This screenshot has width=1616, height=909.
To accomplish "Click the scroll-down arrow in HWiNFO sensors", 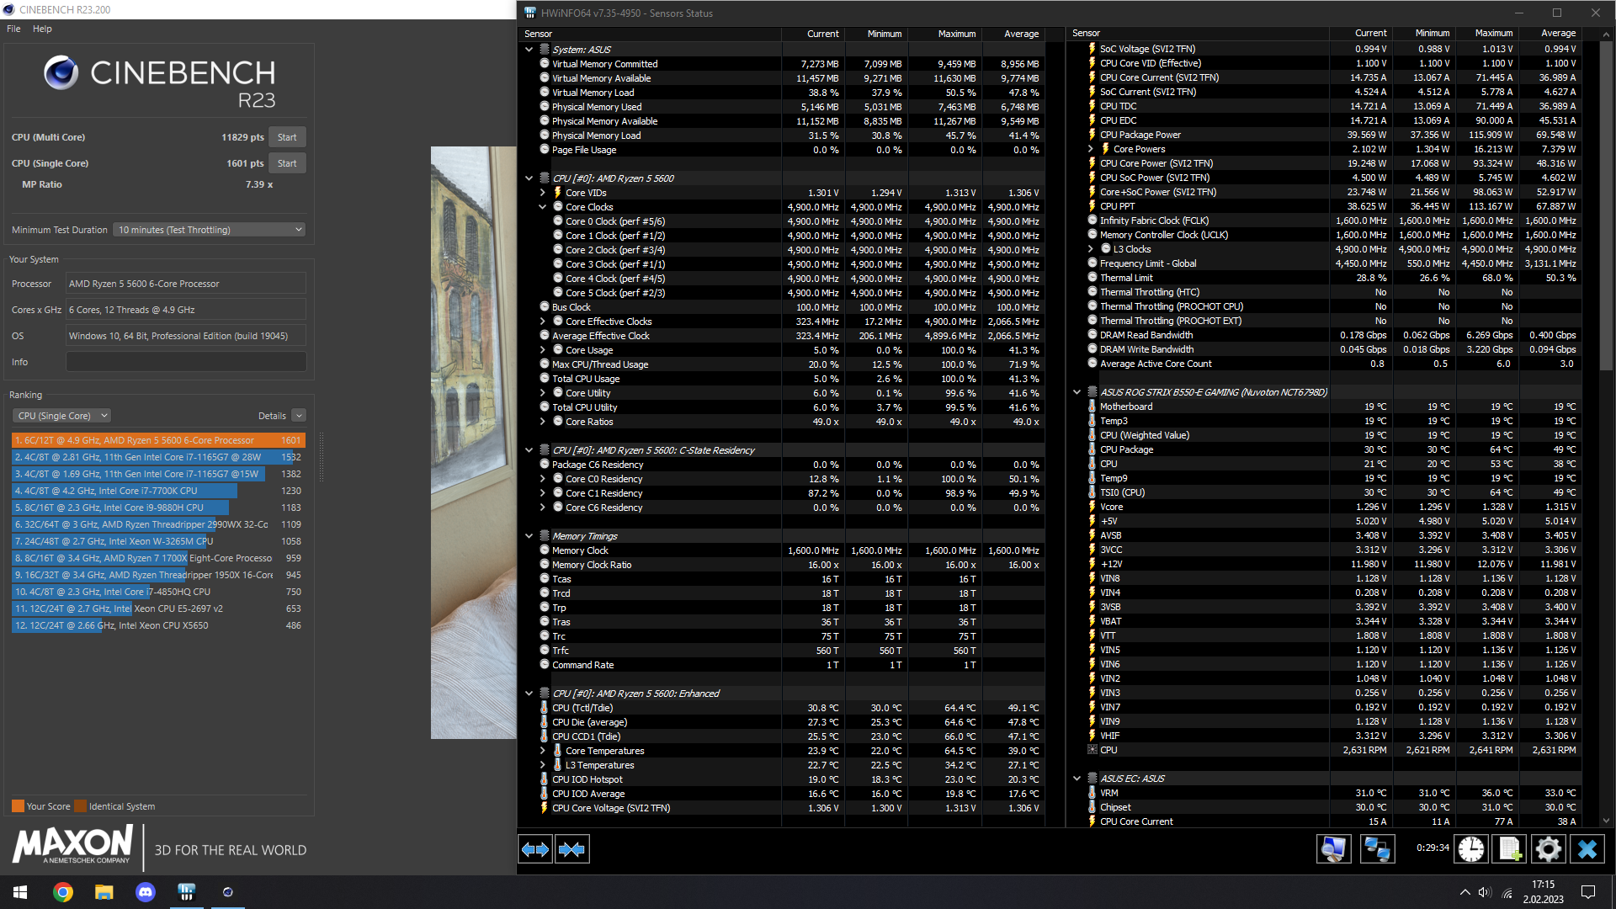I will tap(1606, 821).
